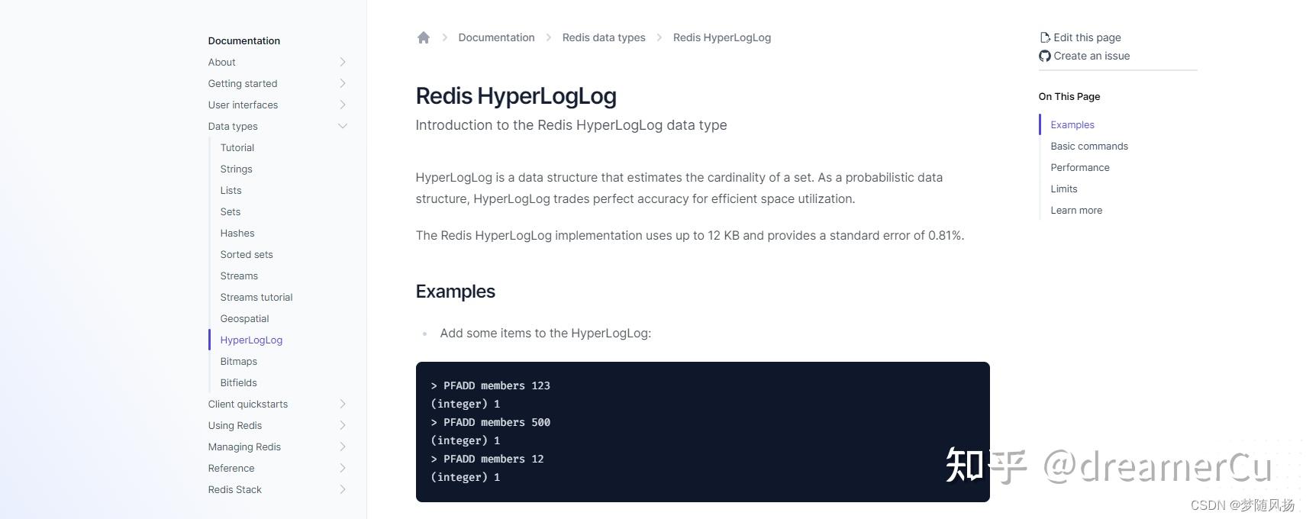Open the Documentation breadcrumb
The height and width of the screenshot is (519, 1306).
click(496, 37)
